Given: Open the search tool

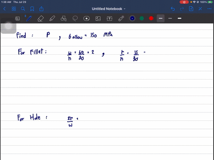Looking at the screenshot, I should pos(23,9).
